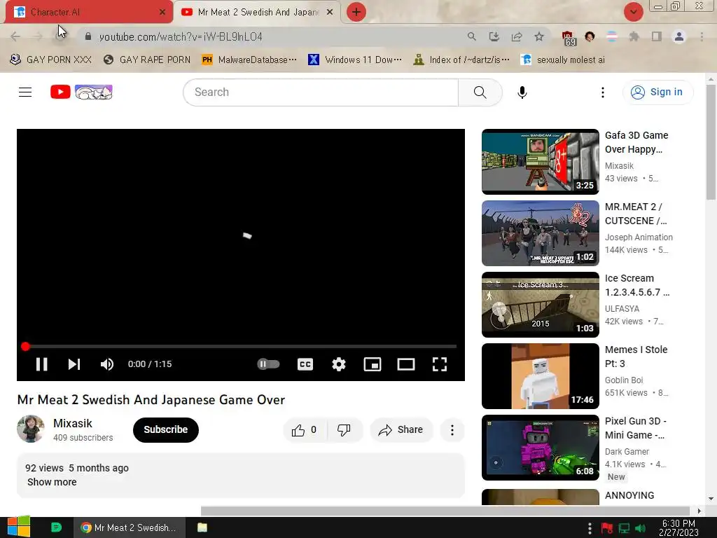Start voice search with microphone

click(x=522, y=92)
